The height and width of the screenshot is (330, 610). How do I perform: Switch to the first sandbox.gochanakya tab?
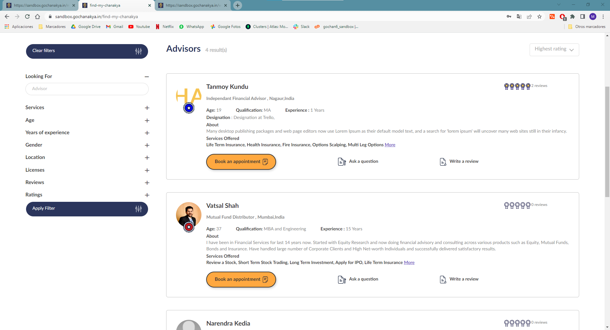tap(41, 5)
